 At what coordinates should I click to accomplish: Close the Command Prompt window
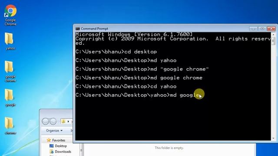coord(271,29)
